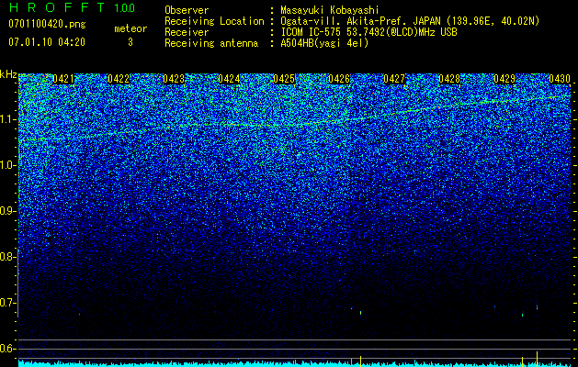Click the ICOM IC-575 receiver text

tap(368, 32)
